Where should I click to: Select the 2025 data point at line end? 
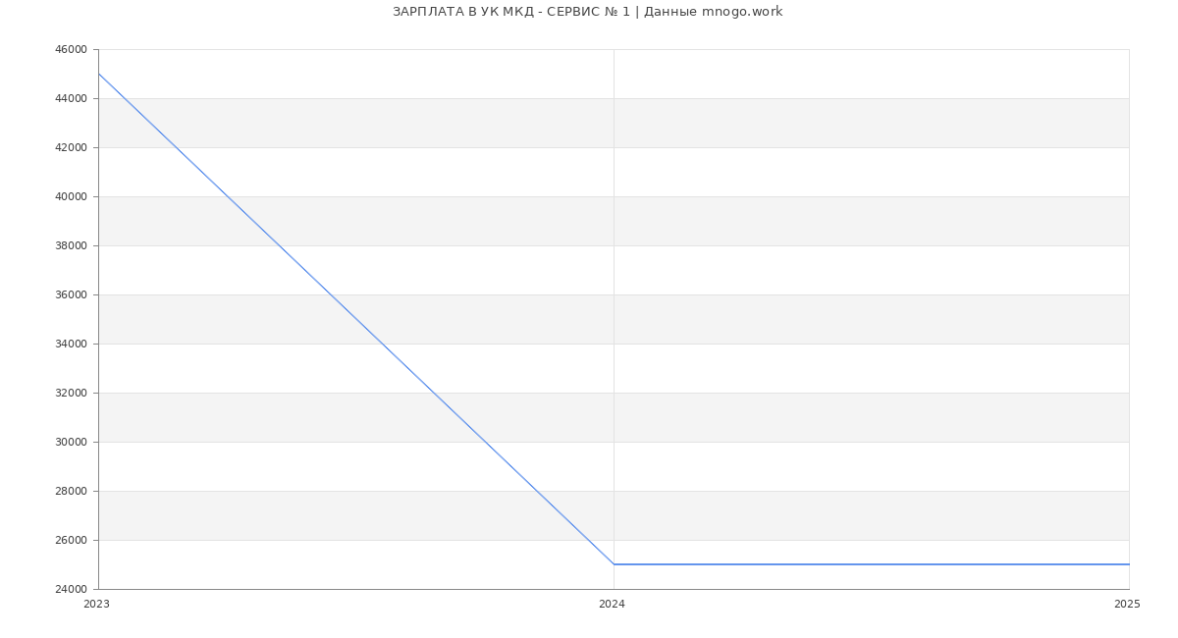[x=1128, y=564]
